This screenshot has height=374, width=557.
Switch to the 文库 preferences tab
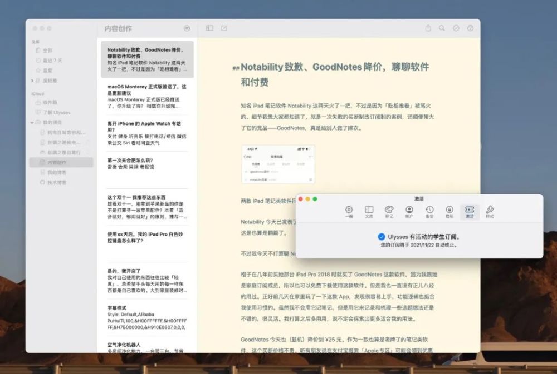(369, 212)
